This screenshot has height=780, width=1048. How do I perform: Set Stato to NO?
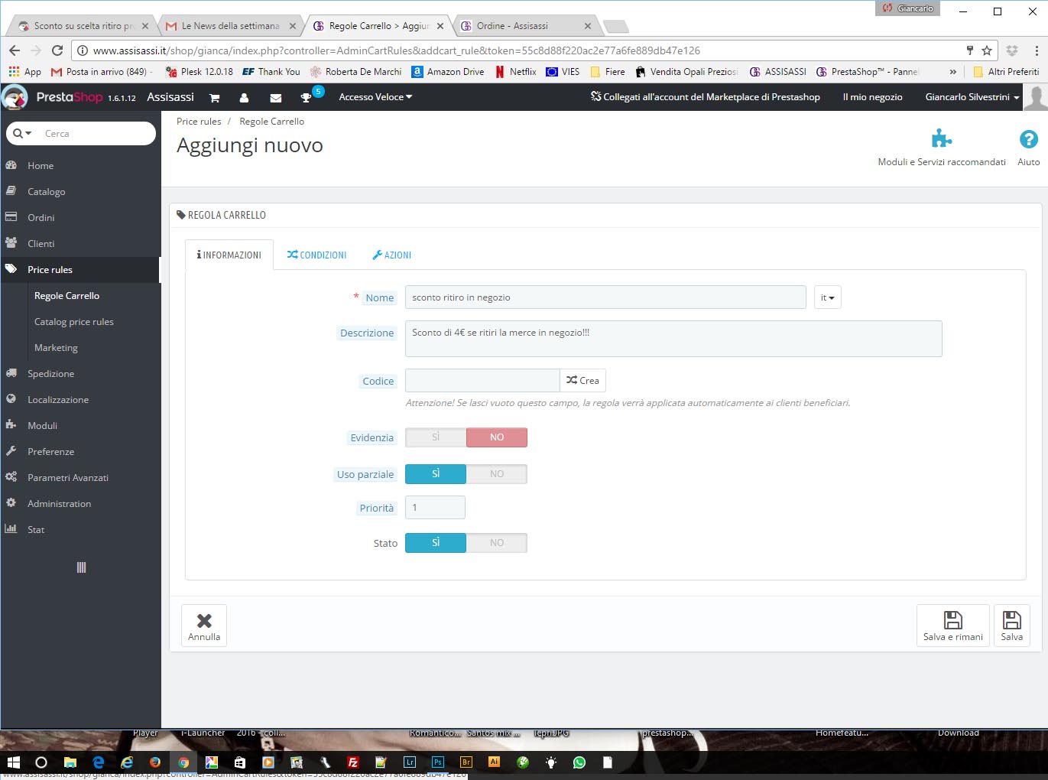pyautogui.click(x=497, y=543)
